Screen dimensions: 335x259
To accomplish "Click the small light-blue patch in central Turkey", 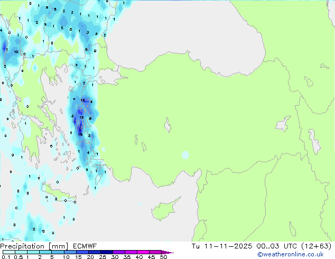I will click(185, 155).
